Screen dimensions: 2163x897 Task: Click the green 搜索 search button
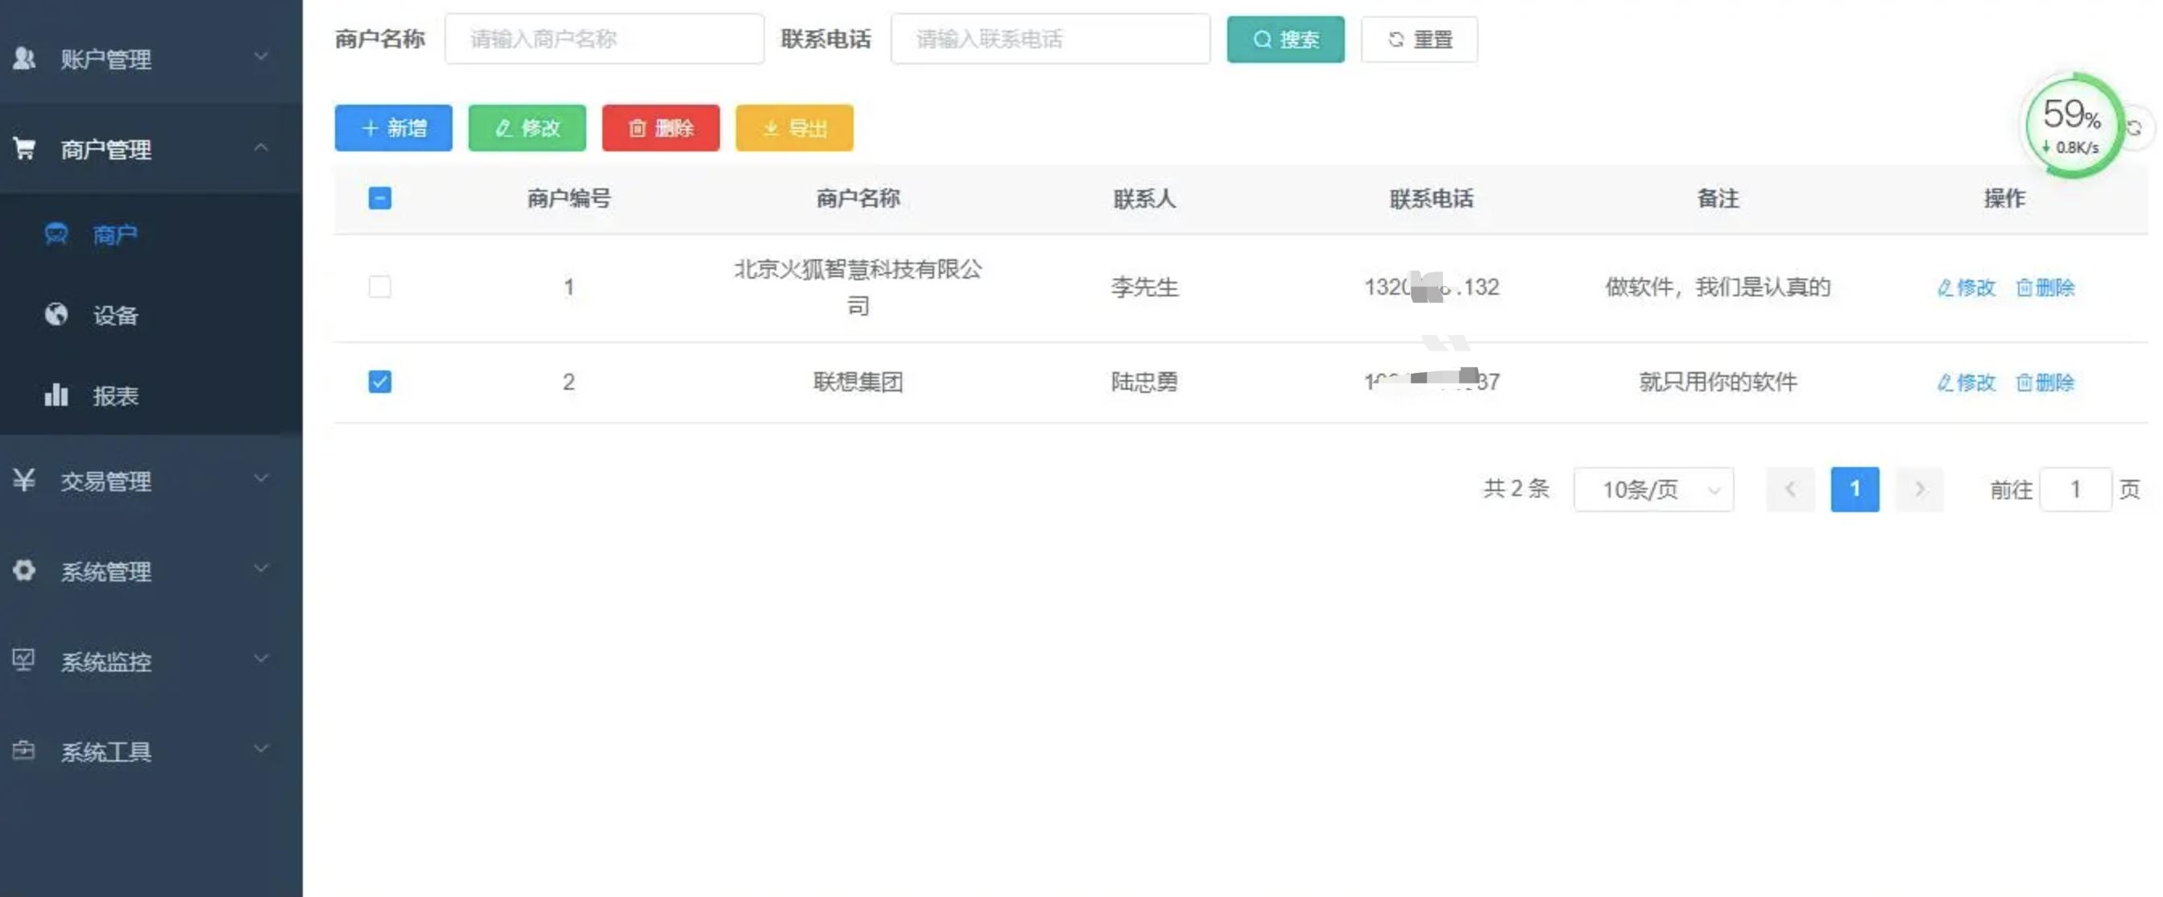coord(1284,39)
